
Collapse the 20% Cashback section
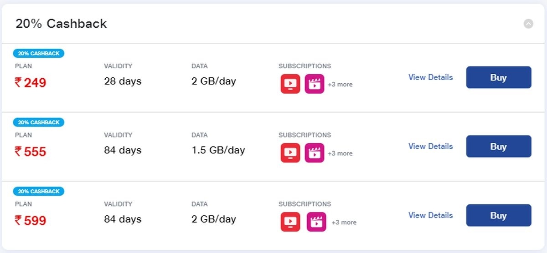[528, 24]
